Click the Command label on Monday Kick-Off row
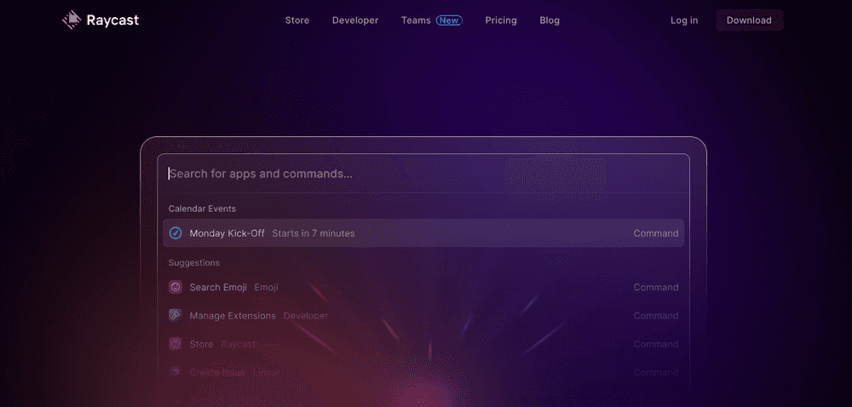The height and width of the screenshot is (407, 852). tap(655, 233)
